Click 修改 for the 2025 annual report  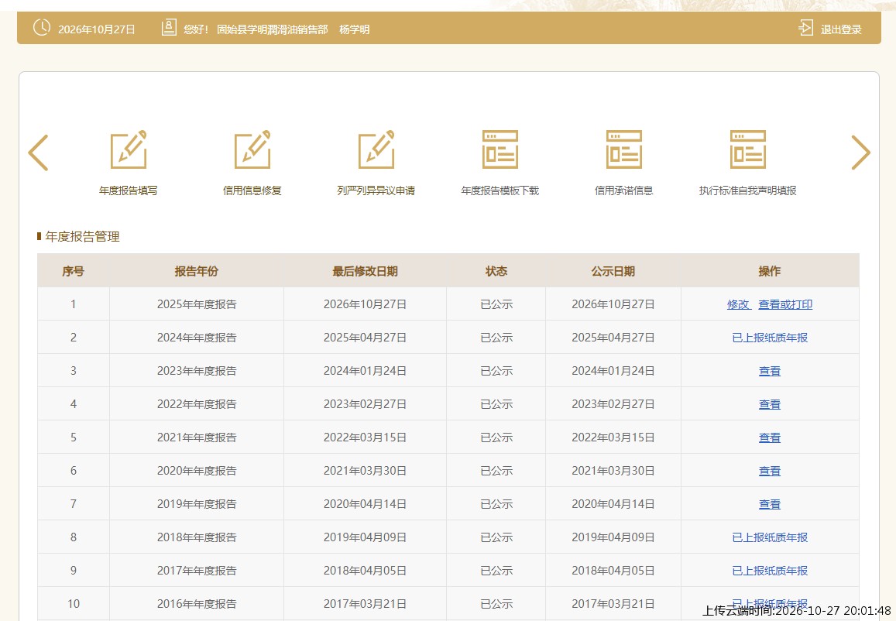738,304
